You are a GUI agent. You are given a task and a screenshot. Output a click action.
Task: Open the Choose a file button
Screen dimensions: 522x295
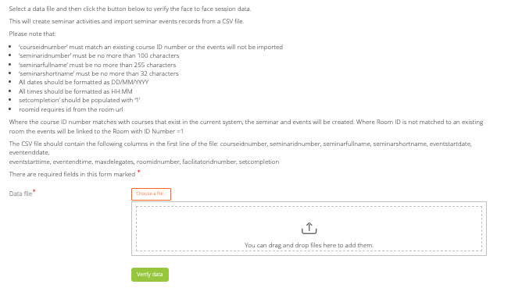point(151,194)
